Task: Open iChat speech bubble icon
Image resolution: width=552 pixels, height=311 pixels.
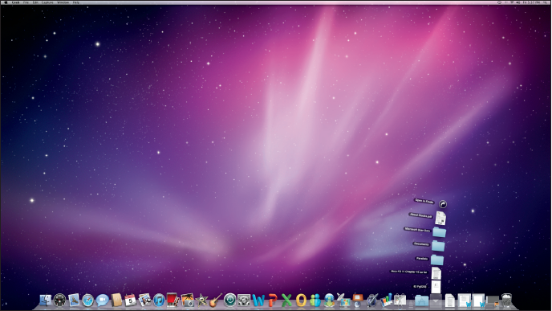Action: (102, 301)
